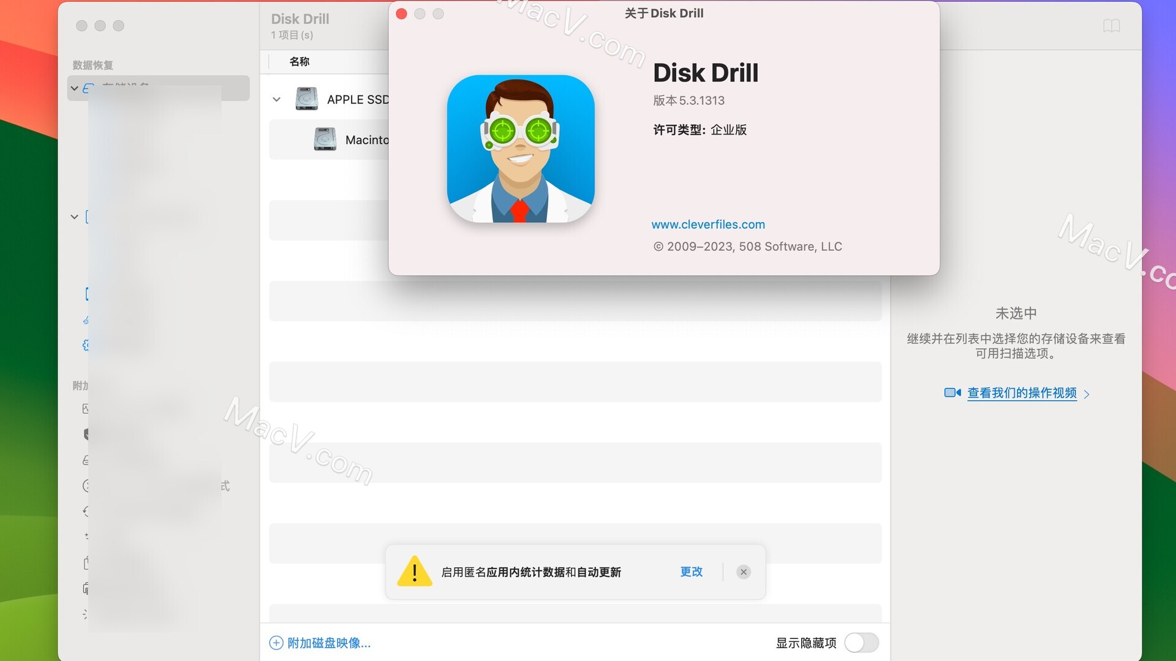Click the chevron after 查看我们的操作视频

pos(1087,394)
